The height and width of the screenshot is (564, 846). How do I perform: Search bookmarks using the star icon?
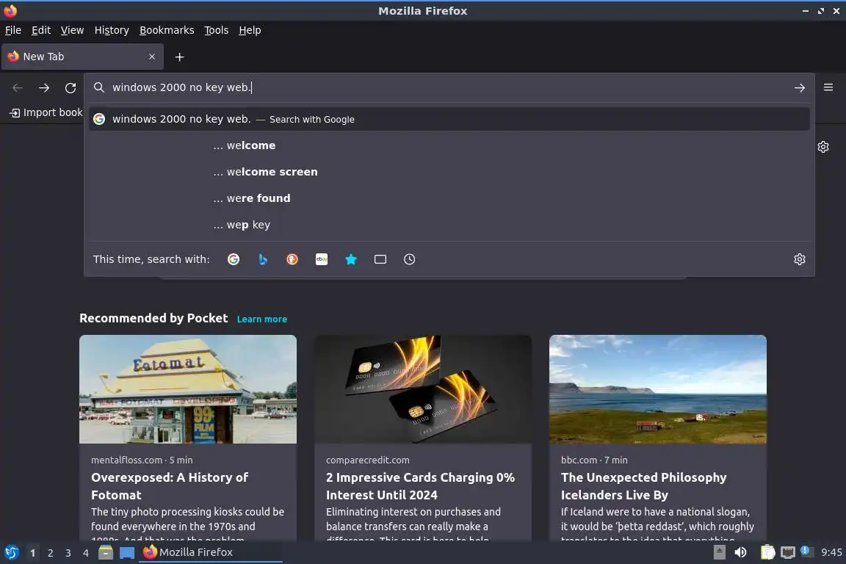(351, 259)
